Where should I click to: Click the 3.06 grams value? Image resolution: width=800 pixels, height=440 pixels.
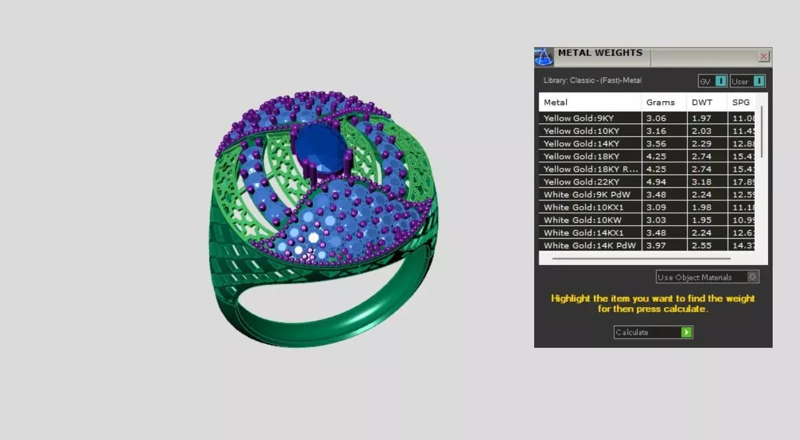tap(656, 118)
